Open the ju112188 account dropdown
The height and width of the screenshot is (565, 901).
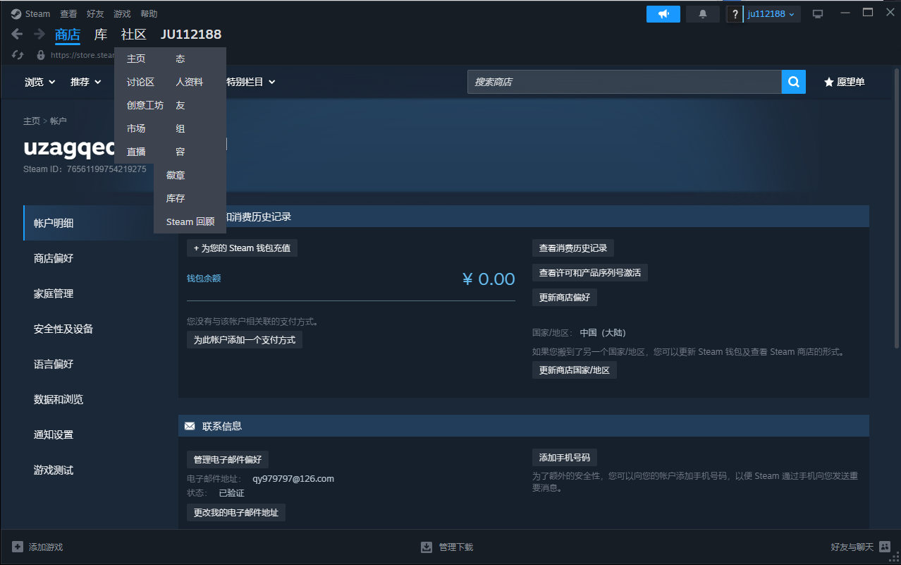(x=771, y=14)
